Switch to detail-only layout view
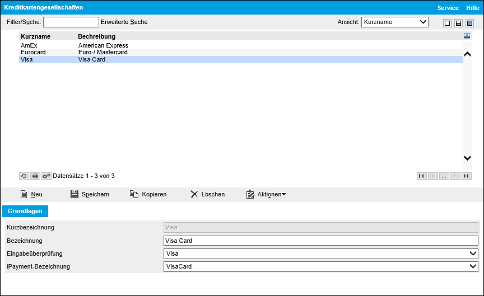 click(x=469, y=23)
